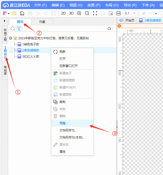Screen dimensions: 163x175
Task: Choose 文档另存为(本地)... in context menu
Action: click(72, 137)
